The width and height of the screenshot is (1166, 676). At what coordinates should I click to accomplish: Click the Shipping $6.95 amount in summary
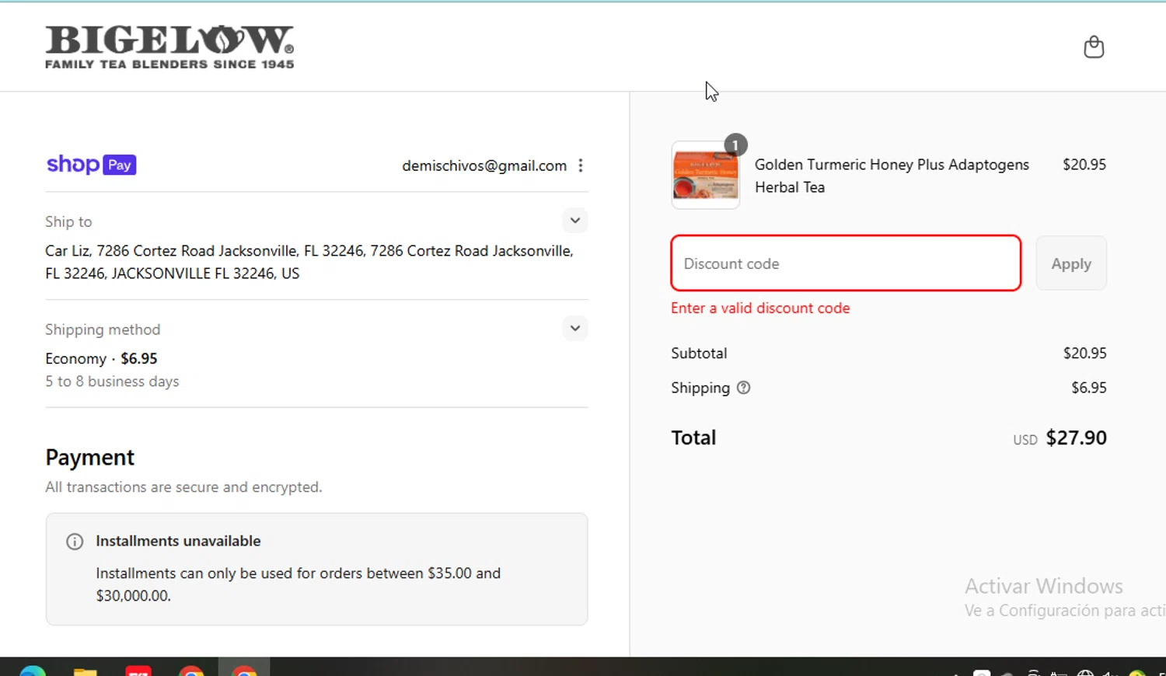tap(1088, 388)
